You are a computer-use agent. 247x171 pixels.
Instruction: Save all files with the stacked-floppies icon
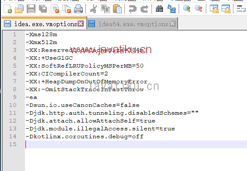point(43,9)
